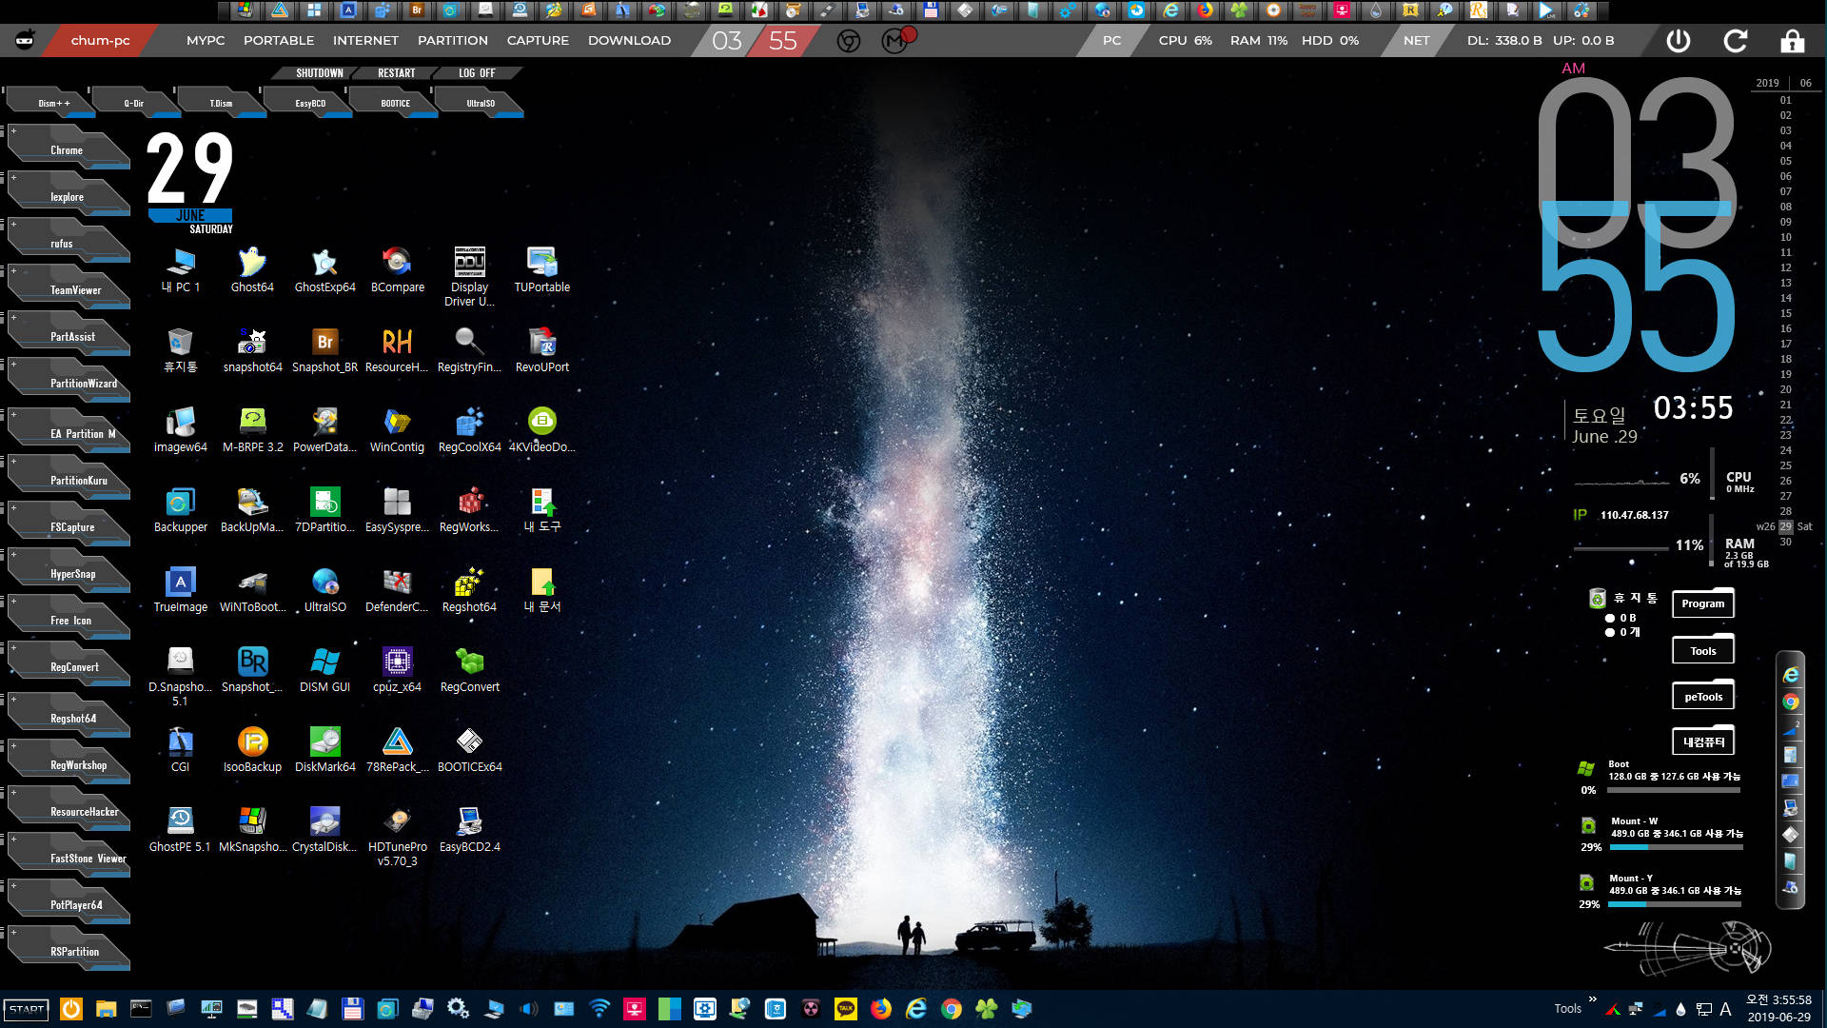The image size is (1827, 1028).
Task: Open the Recycle Bin 휴지통 desktop icon
Action: coord(180,350)
